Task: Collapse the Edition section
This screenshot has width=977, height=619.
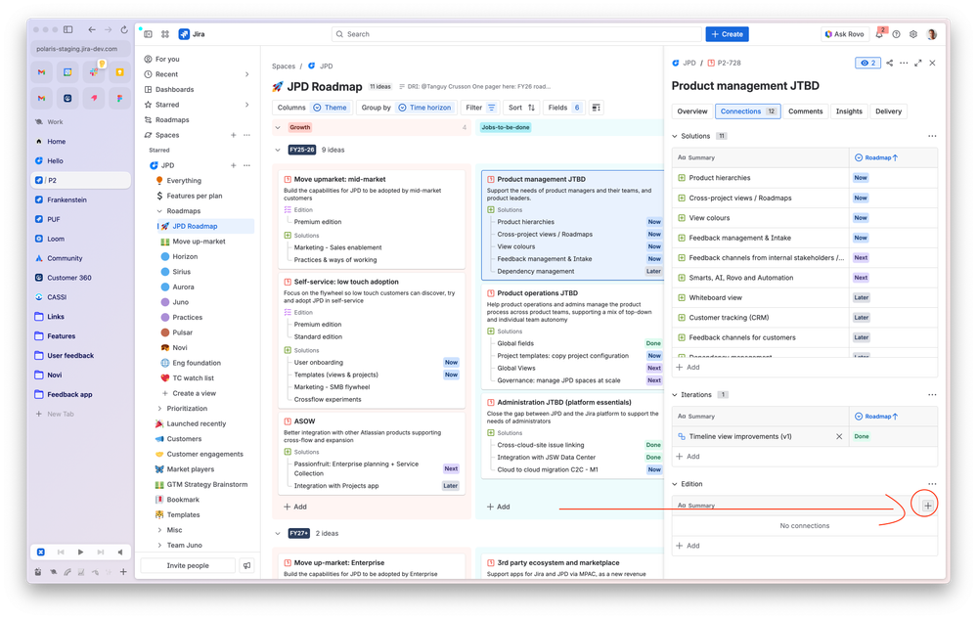Action: tap(675, 484)
